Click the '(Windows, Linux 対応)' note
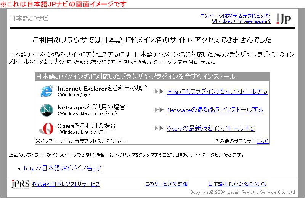Screen dimensions: 305x198 [x=82, y=132]
